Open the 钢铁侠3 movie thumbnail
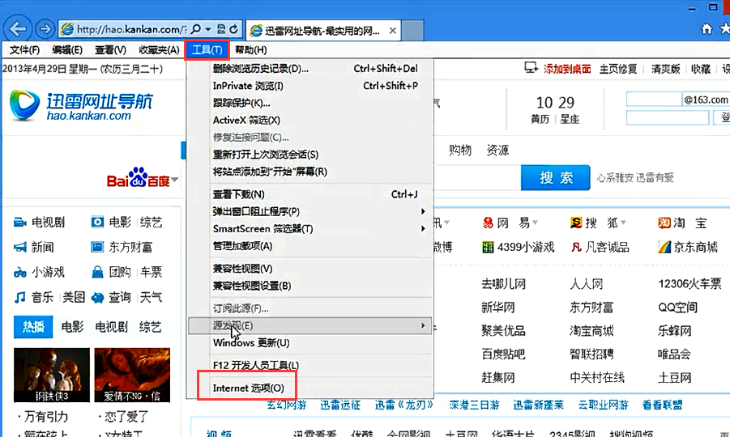The height and width of the screenshot is (437, 730). click(x=52, y=375)
